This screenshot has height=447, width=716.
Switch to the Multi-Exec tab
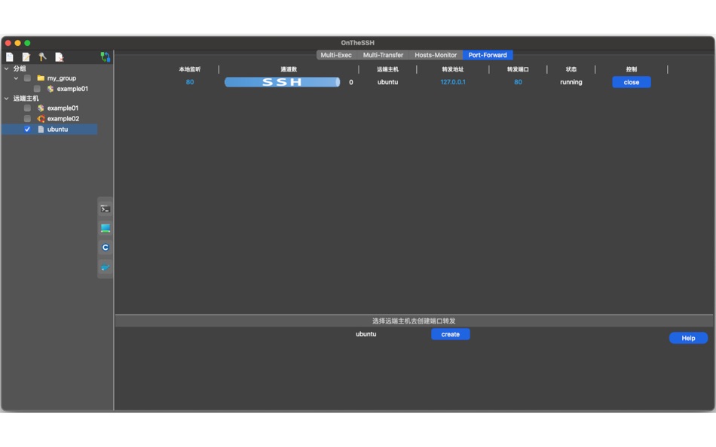tap(336, 55)
